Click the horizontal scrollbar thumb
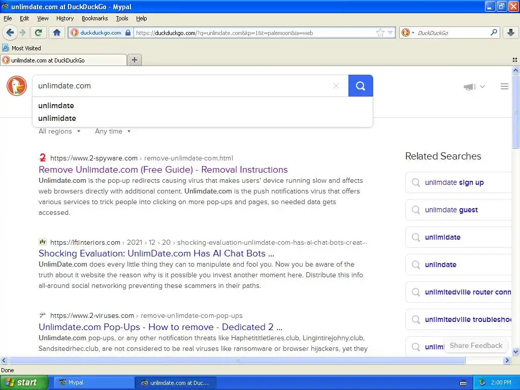The height and width of the screenshot is (390, 520). point(237,360)
